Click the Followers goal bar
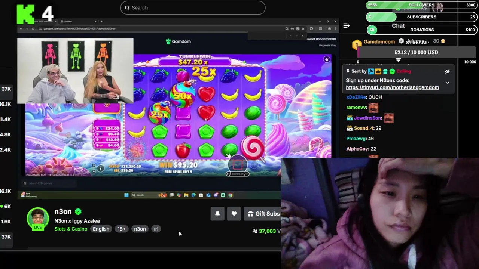The height and width of the screenshot is (269, 479). point(421,5)
